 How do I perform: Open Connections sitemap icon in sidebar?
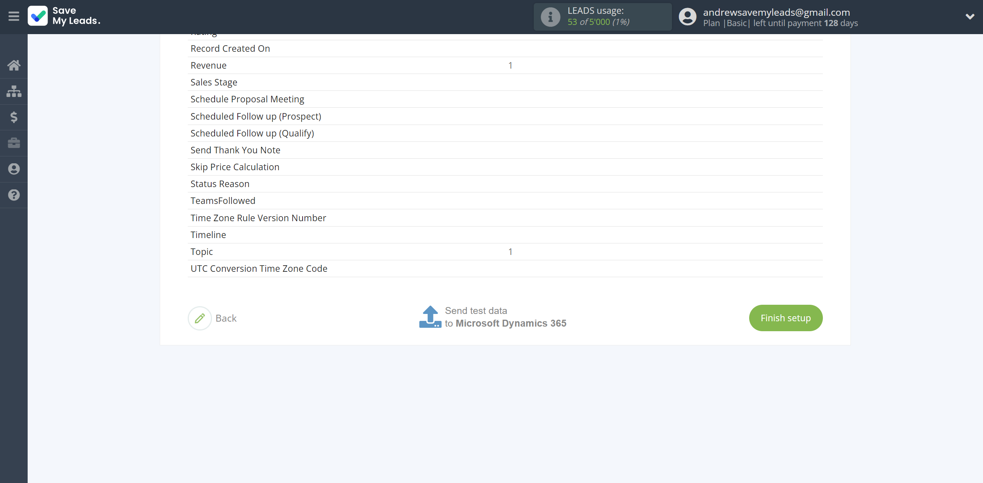14,91
